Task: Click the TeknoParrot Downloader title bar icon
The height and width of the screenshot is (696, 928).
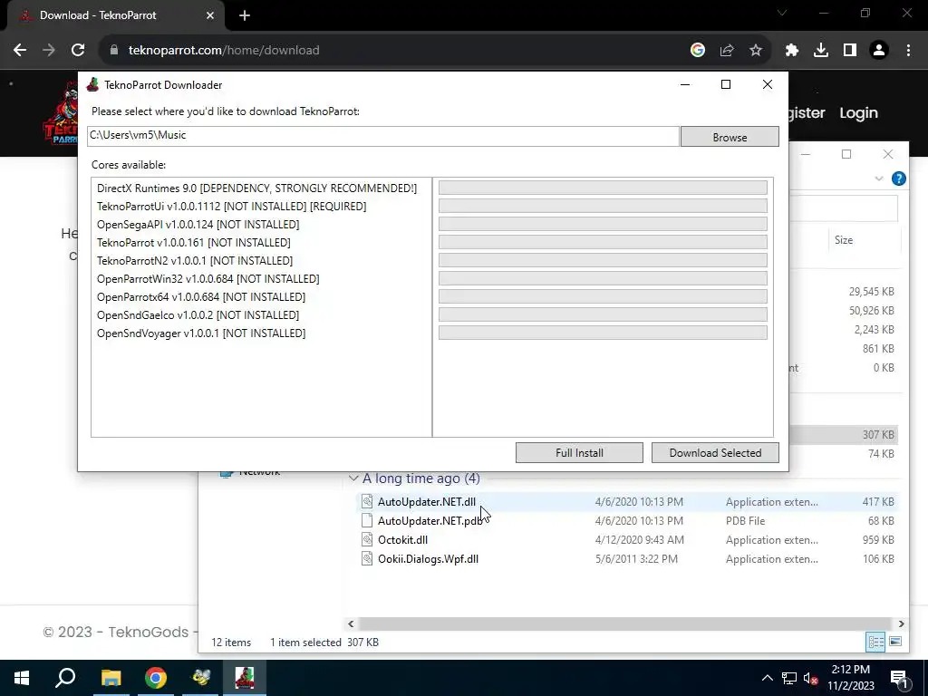Action: [x=92, y=84]
